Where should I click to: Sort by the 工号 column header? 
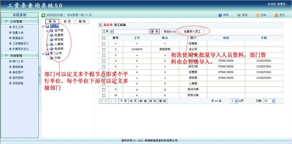pyautogui.click(x=137, y=38)
